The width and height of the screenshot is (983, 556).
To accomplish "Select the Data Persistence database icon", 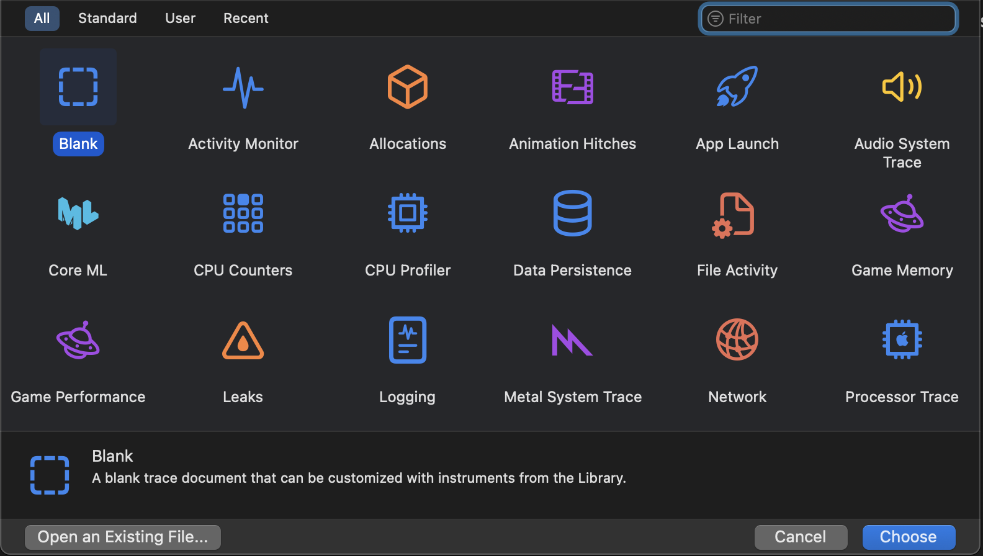I will click(x=572, y=214).
